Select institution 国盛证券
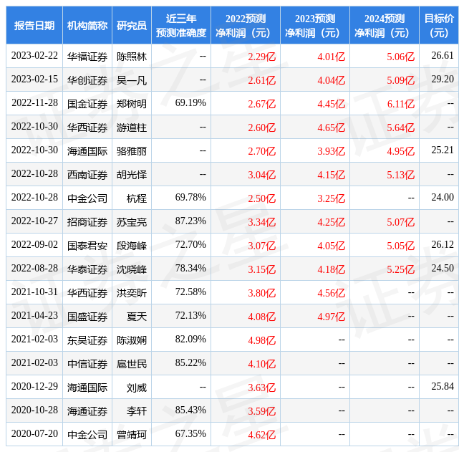459x452 pixels. point(87,317)
